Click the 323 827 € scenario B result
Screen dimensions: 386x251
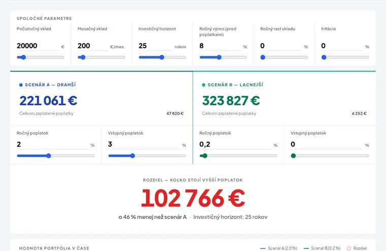pos(231,101)
